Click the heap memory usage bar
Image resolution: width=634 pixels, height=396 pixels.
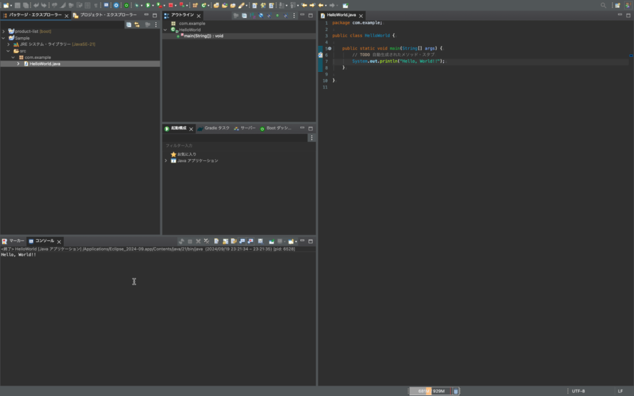[x=432, y=391]
